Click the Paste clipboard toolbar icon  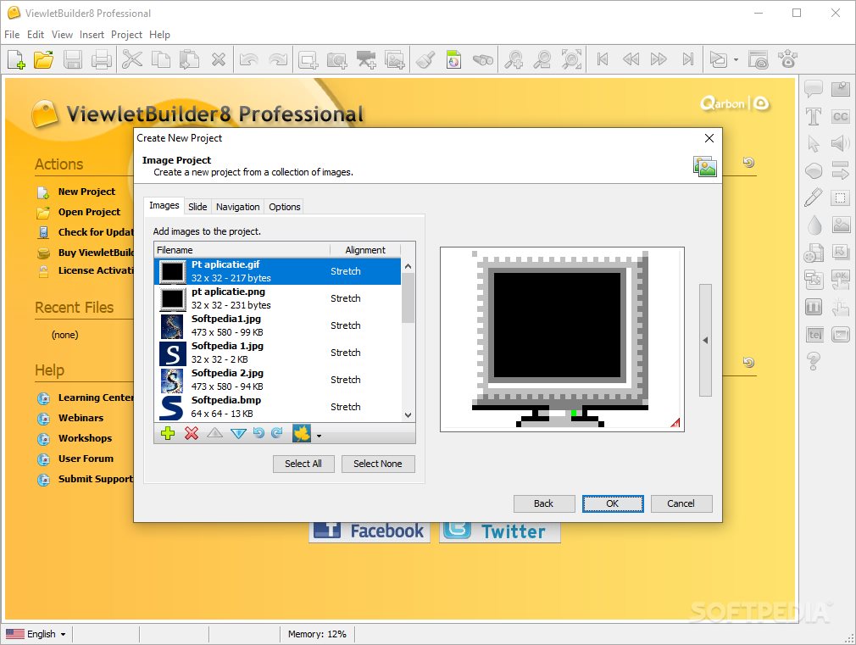[189, 59]
